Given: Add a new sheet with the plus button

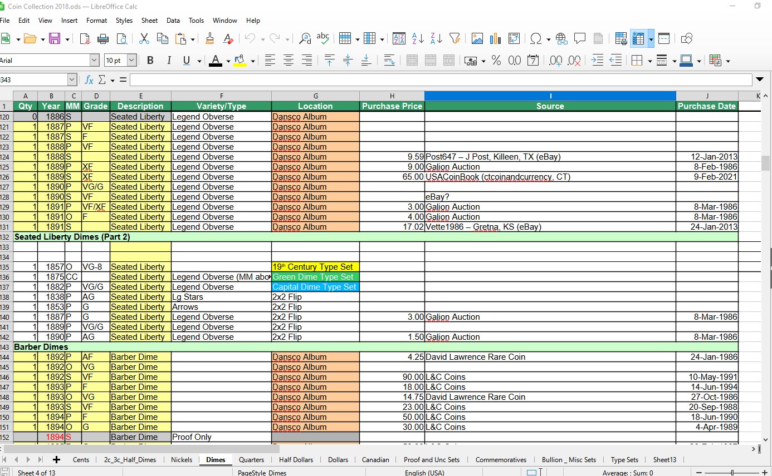Looking at the screenshot, I should coord(56,460).
